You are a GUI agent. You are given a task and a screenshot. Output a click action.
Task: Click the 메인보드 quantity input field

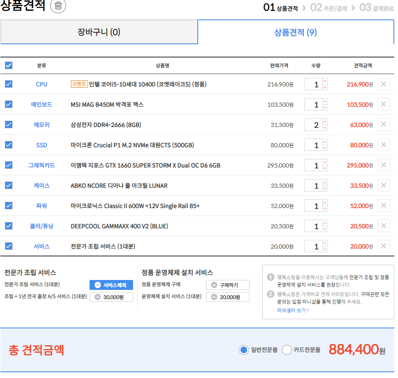coord(313,105)
